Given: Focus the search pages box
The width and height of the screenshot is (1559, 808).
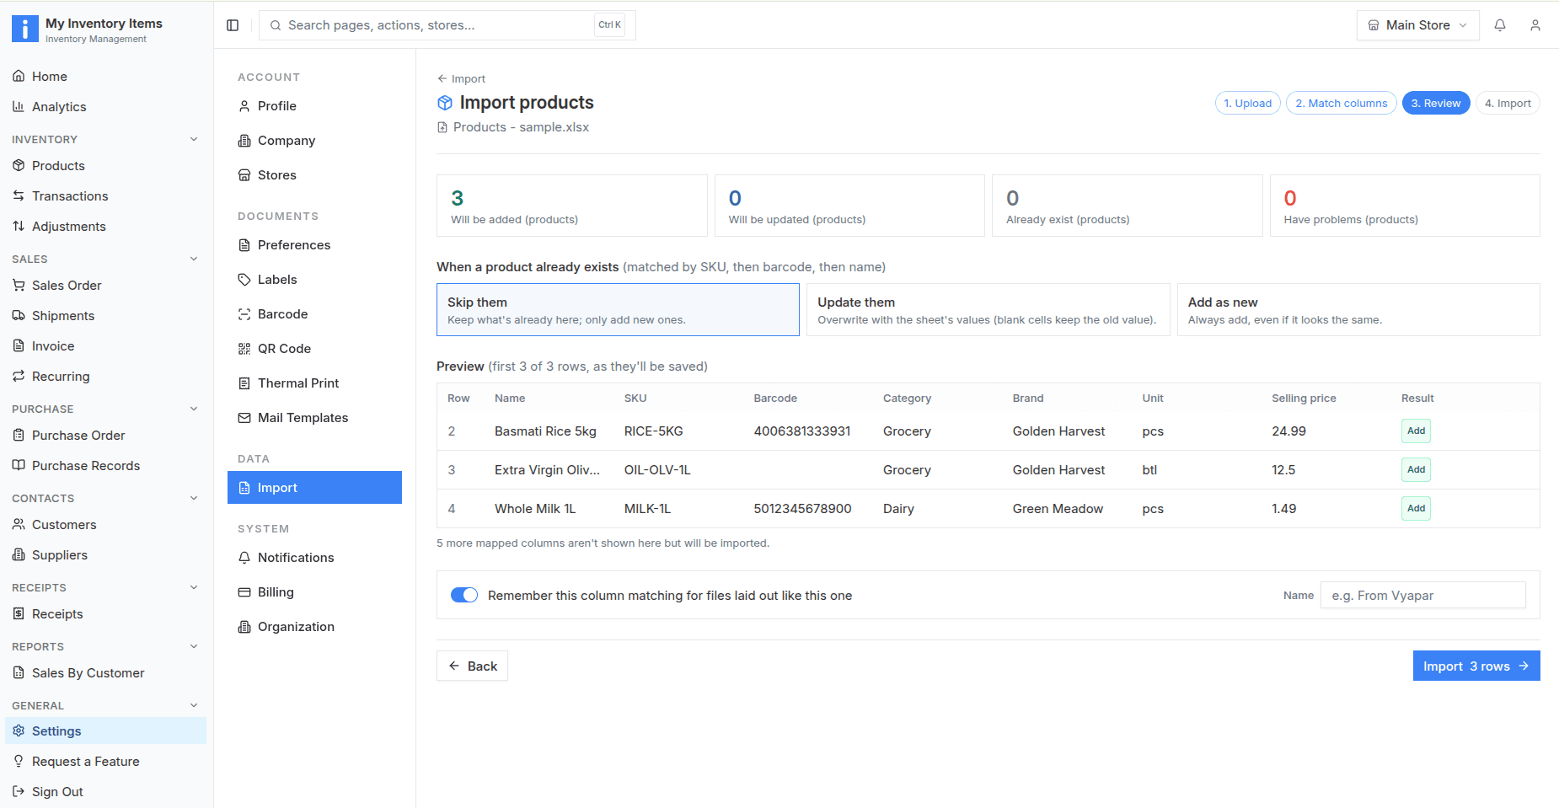Looking at the screenshot, I should 447,25.
